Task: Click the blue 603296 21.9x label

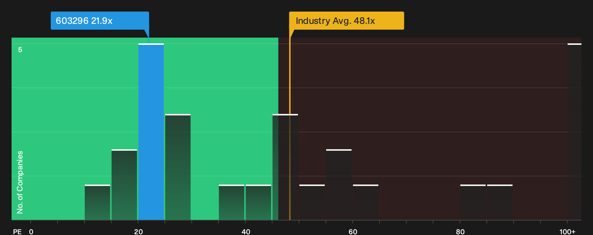Action: [x=100, y=21]
